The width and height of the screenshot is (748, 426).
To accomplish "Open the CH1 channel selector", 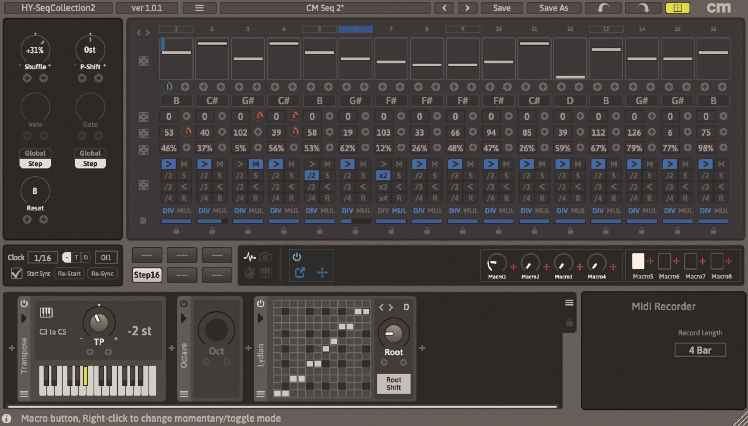I will coord(106,258).
